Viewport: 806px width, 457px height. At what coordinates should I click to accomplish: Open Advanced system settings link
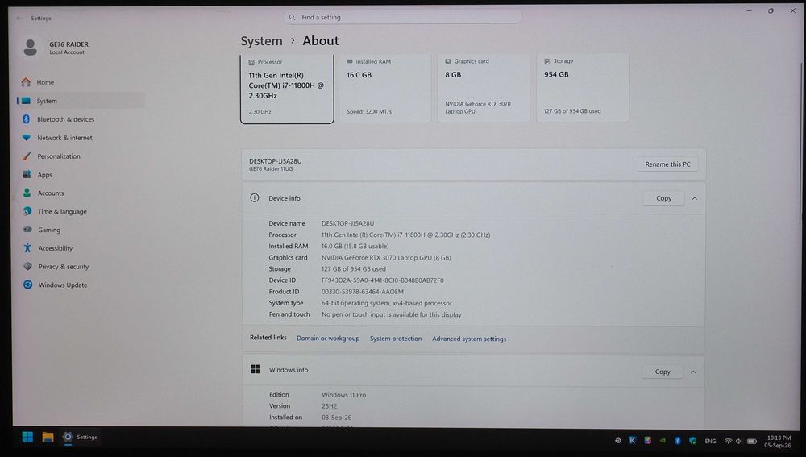(469, 339)
